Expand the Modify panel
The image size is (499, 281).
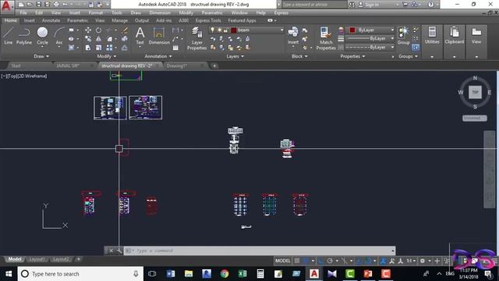[x=107, y=56]
